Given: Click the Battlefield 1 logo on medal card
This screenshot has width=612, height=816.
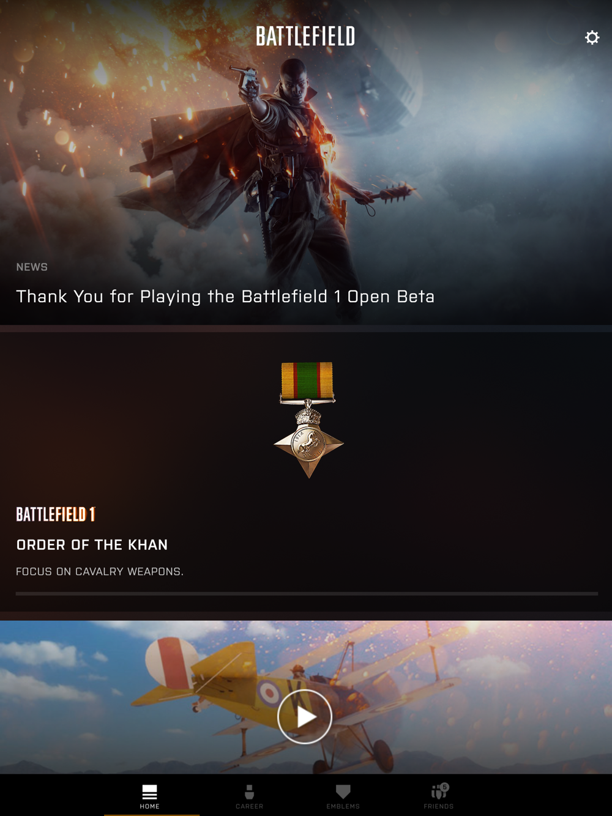Looking at the screenshot, I should click(x=56, y=514).
